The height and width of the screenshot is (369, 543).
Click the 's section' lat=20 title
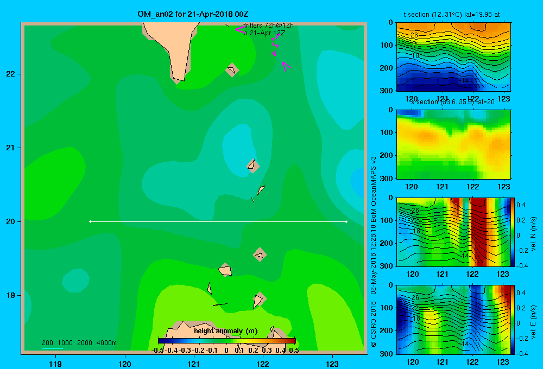(453, 102)
